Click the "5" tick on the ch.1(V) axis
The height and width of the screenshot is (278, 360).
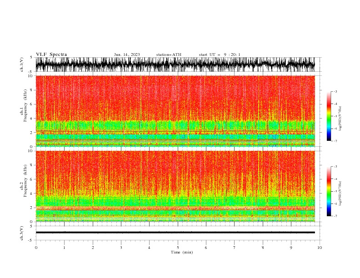point(31,57)
